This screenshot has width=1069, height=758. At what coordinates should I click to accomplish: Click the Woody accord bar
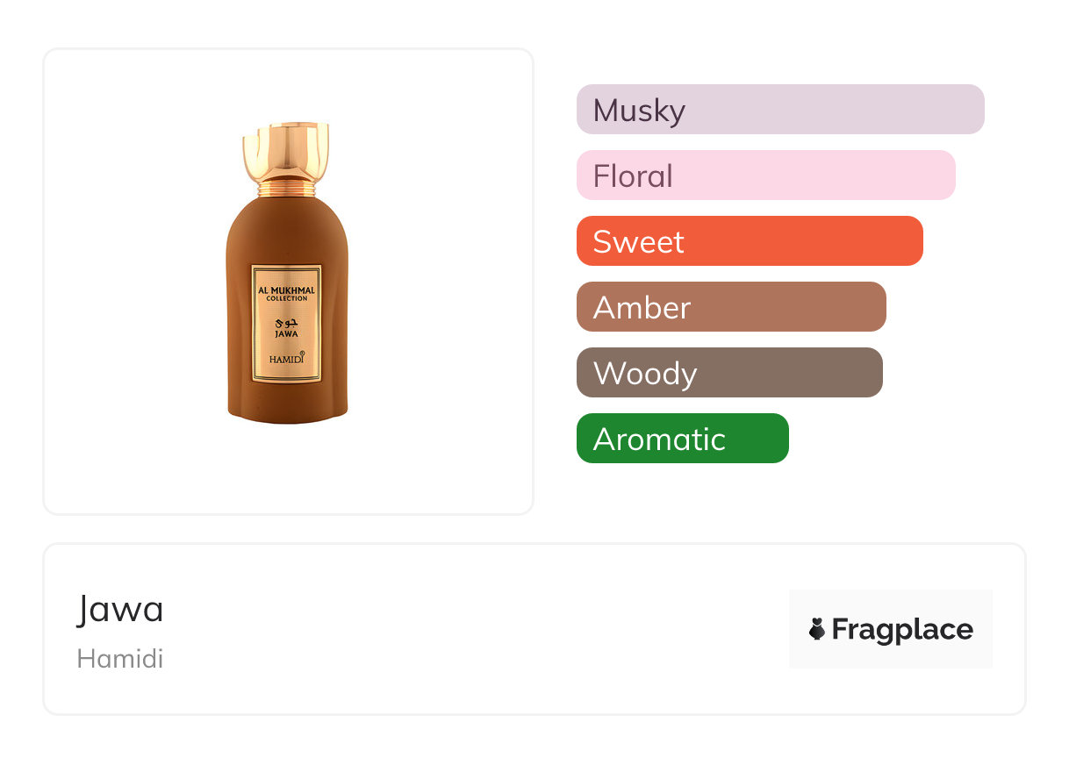pos(729,373)
